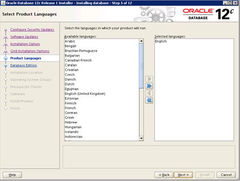The width and height of the screenshot is (240, 181).
Task: Open the Installation Option step
Action: coord(25,44)
